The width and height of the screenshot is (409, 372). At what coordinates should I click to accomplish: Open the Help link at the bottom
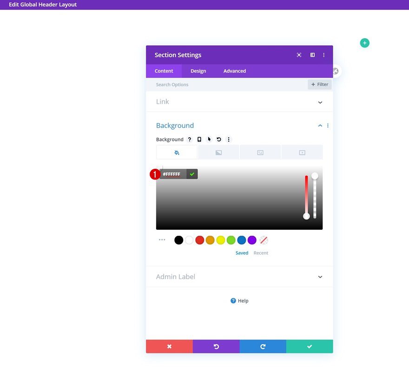pyautogui.click(x=239, y=300)
